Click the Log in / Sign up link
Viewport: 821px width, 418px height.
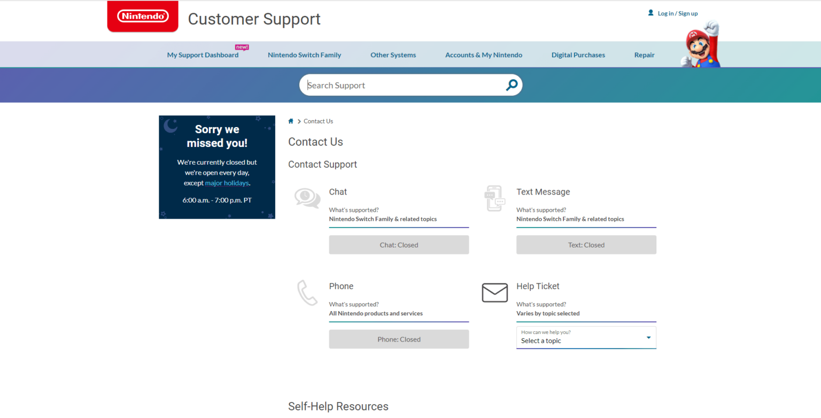pyautogui.click(x=677, y=13)
